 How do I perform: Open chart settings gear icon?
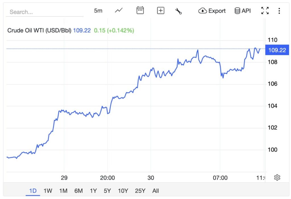277,177
